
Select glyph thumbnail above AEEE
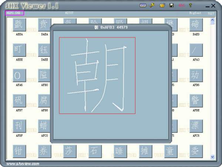coord(19,50)
